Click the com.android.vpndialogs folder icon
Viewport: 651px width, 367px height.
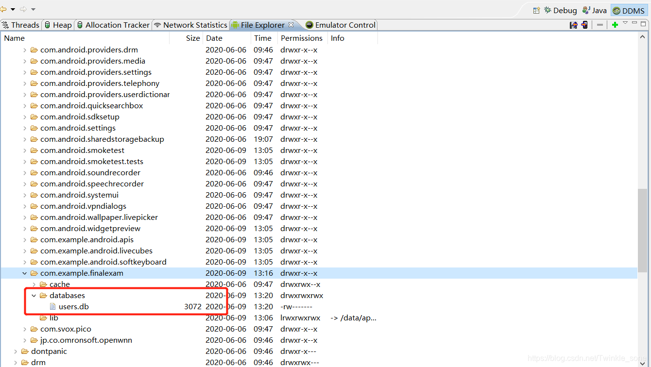coord(34,206)
